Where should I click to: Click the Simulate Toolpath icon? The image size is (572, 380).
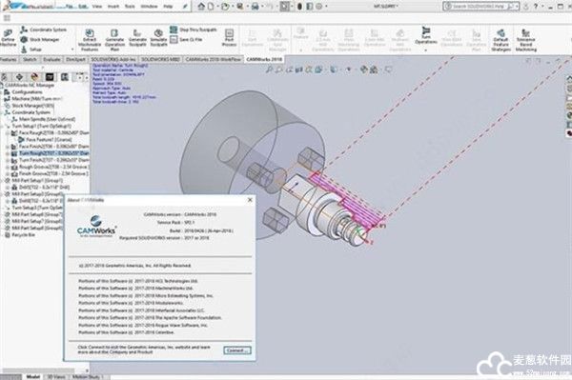(158, 38)
